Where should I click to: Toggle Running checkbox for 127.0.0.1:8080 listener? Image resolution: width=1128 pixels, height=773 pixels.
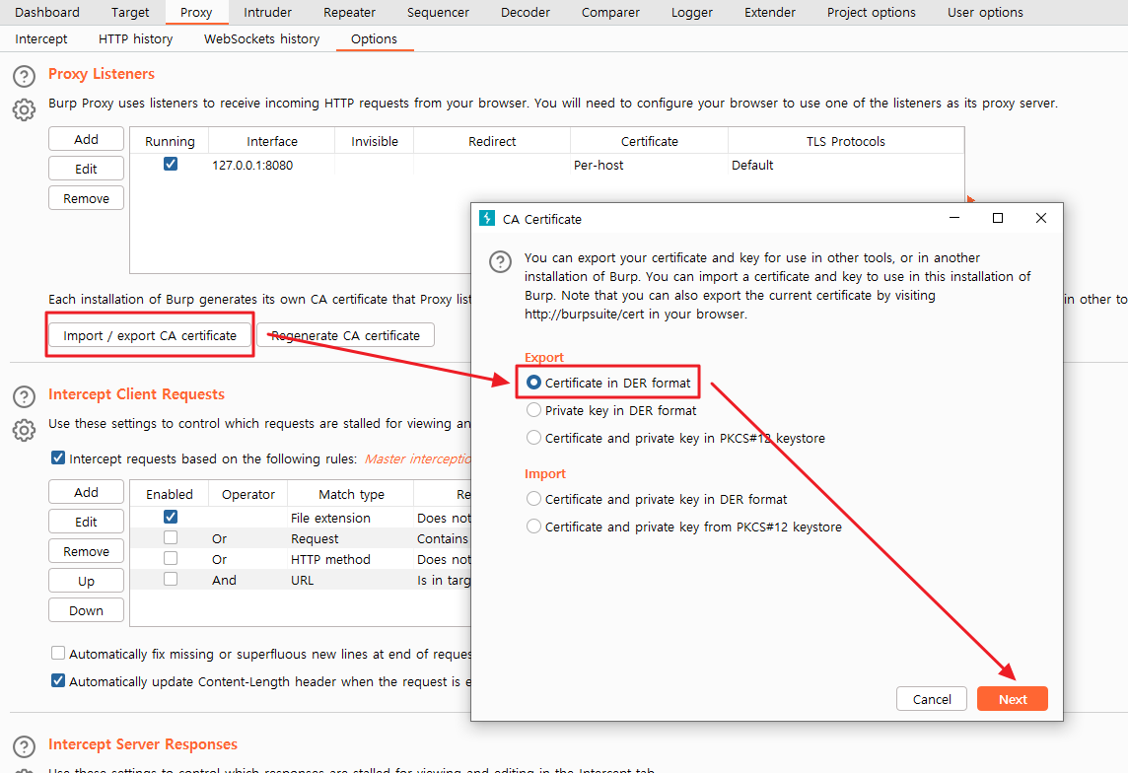pos(171,164)
